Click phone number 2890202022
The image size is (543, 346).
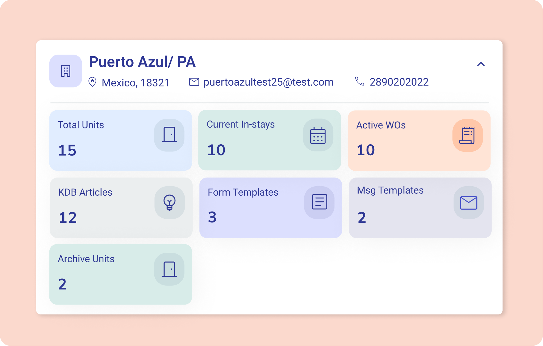(399, 82)
